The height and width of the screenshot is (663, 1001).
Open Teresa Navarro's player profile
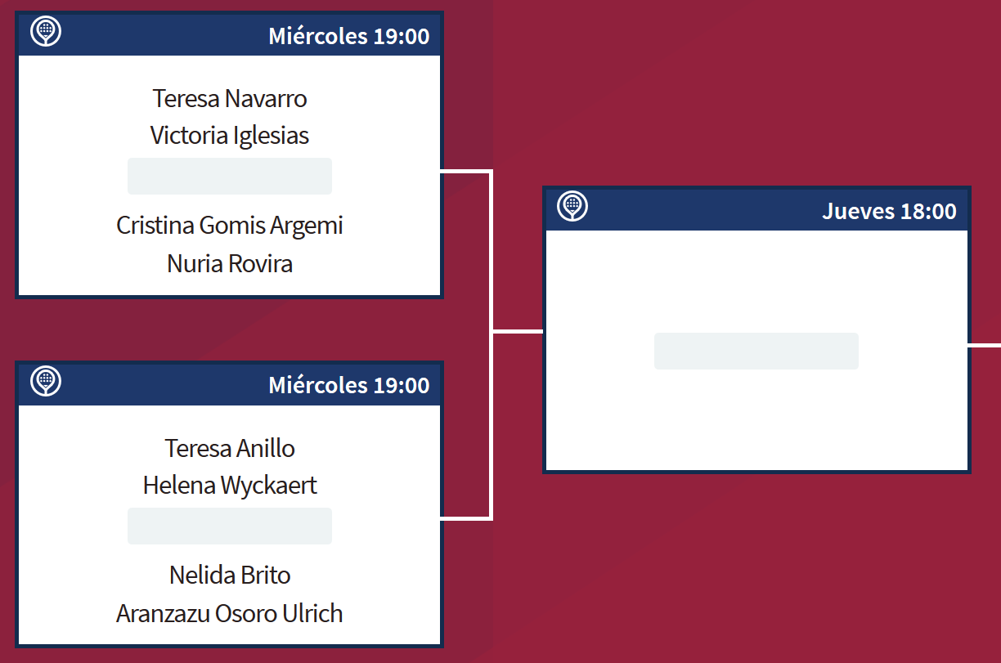[x=230, y=99]
